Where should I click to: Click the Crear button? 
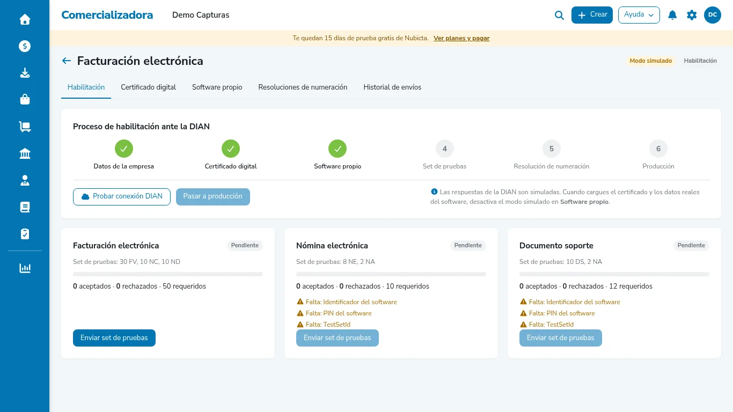(592, 15)
